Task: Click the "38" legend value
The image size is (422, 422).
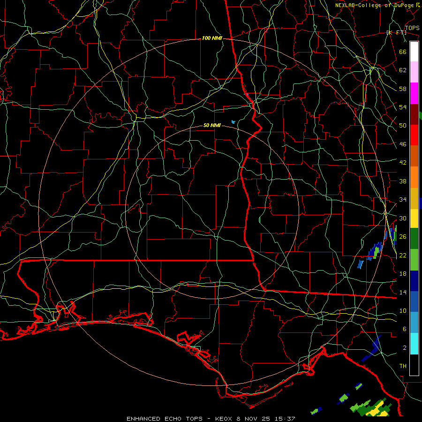Action: click(403, 181)
